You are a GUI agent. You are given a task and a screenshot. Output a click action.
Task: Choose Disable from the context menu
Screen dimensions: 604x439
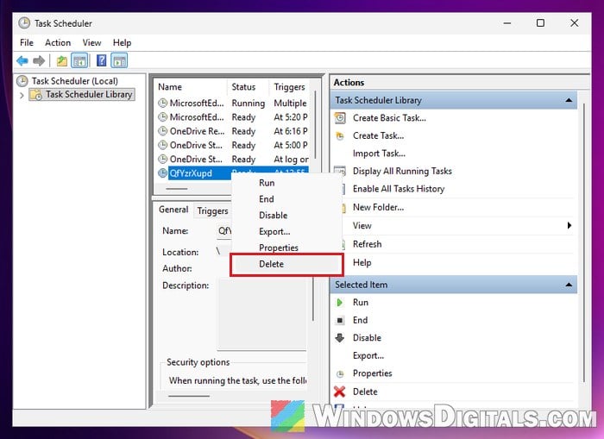pyautogui.click(x=286, y=216)
